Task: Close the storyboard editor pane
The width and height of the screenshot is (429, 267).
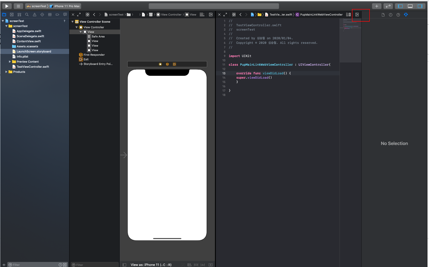Action: pos(73,14)
